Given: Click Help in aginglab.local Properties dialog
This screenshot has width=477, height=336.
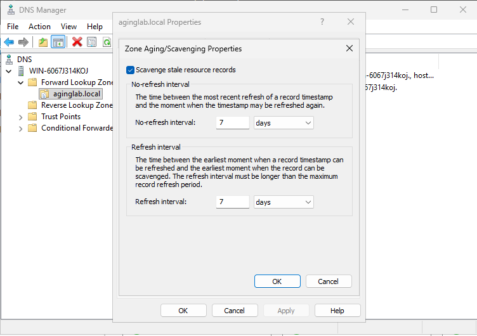Looking at the screenshot, I should click(x=337, y=311).
